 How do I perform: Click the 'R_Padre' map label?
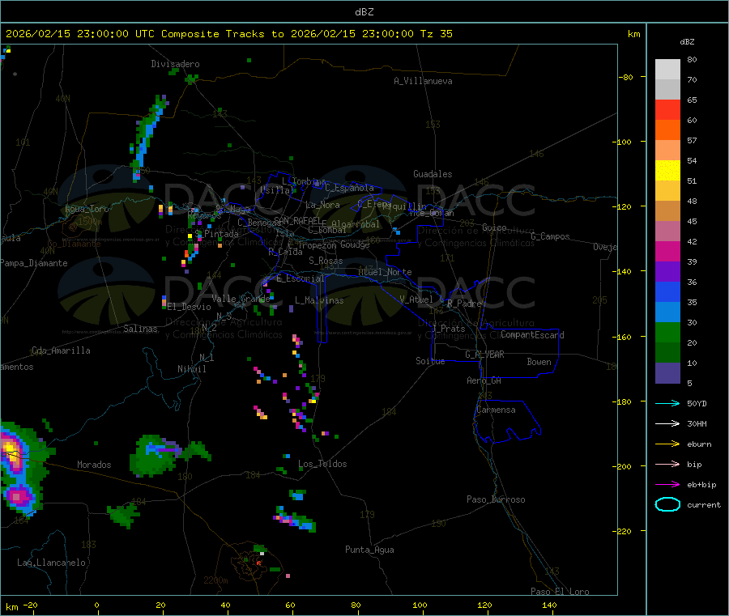click(464, 304)
